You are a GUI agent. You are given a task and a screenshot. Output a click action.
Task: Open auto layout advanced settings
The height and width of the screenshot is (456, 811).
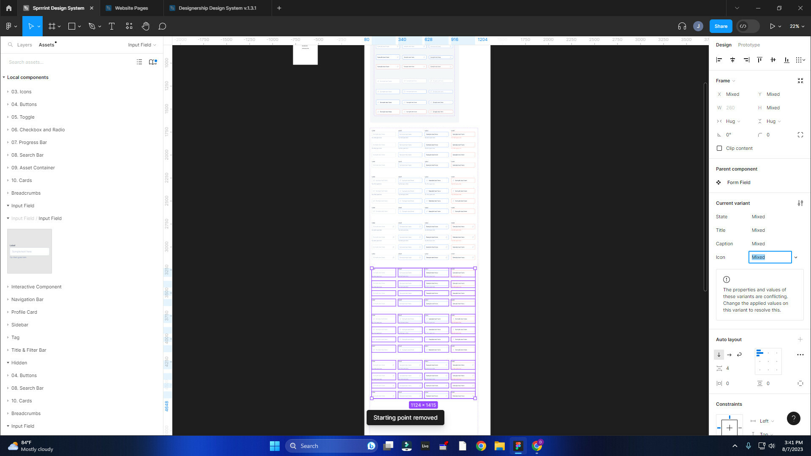pos(800,355)
